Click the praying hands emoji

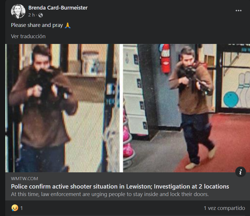tap(68, 25)
